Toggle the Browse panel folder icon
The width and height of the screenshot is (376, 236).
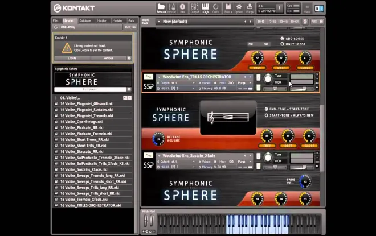(161, 8)
